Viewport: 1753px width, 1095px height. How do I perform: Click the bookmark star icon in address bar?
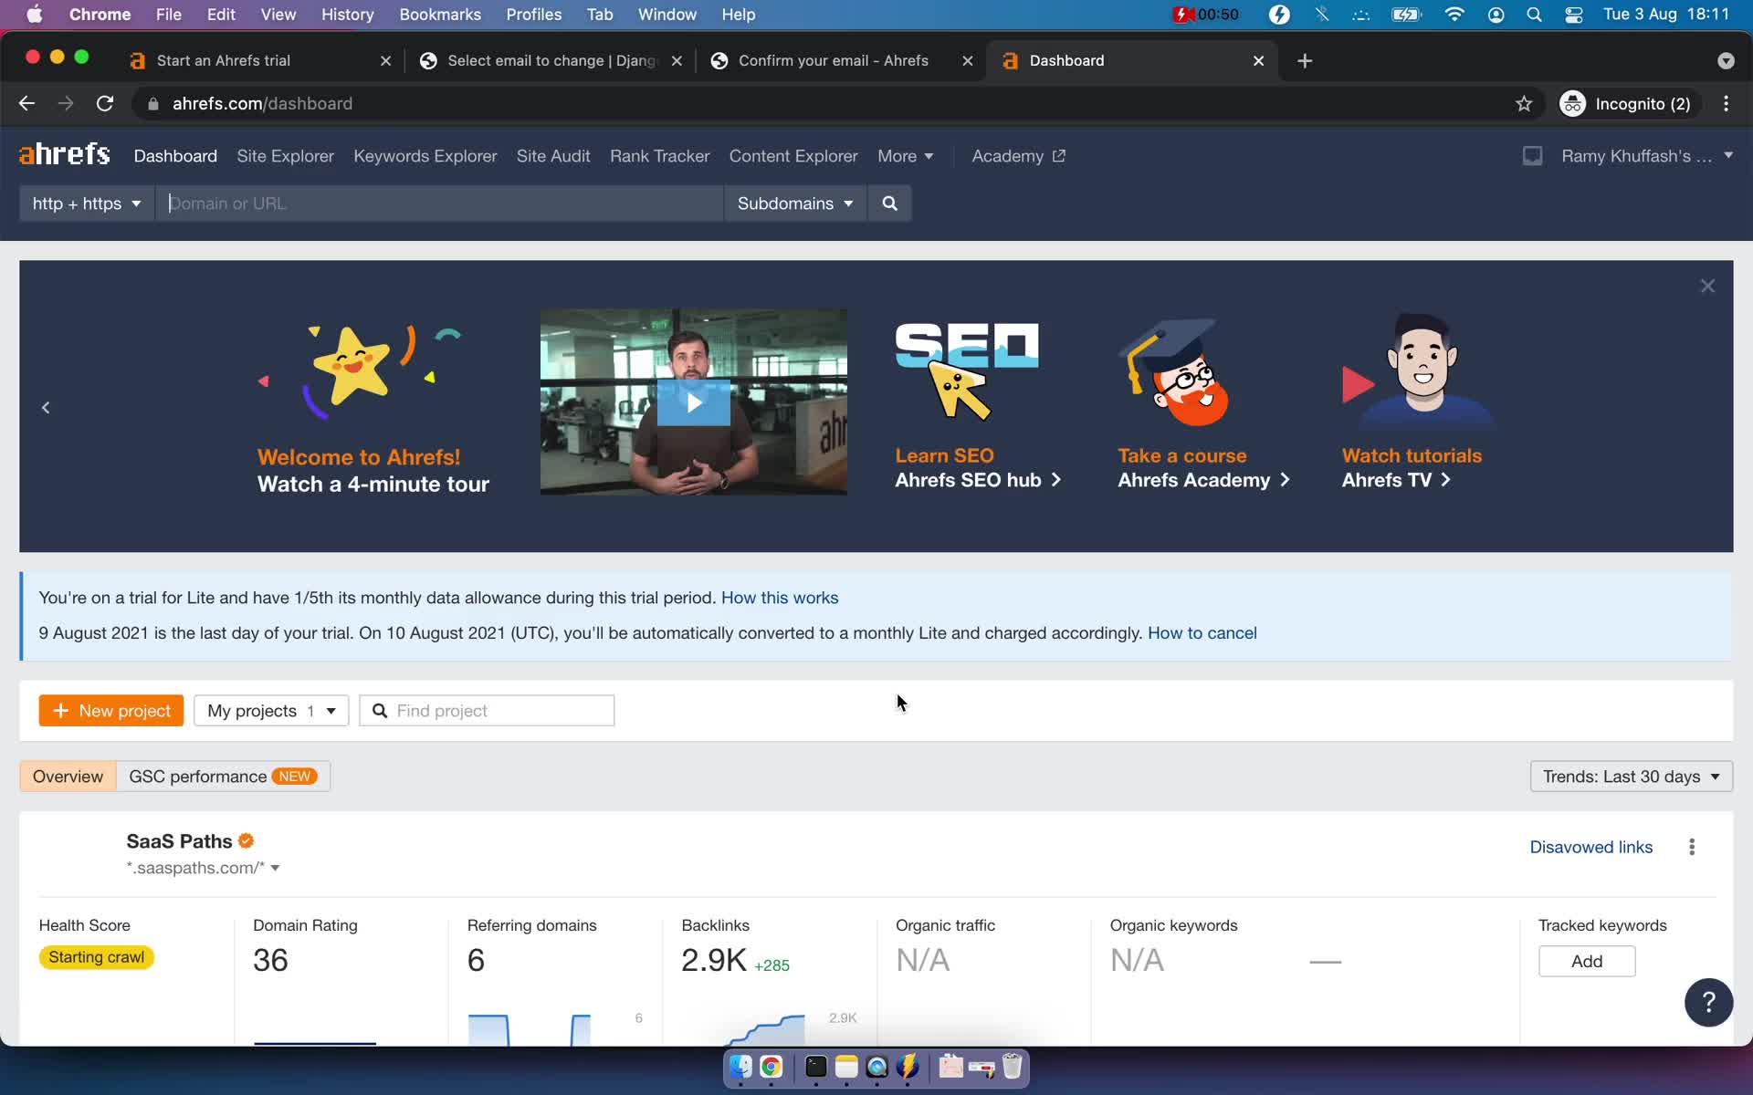click(x=1523, y=103)
